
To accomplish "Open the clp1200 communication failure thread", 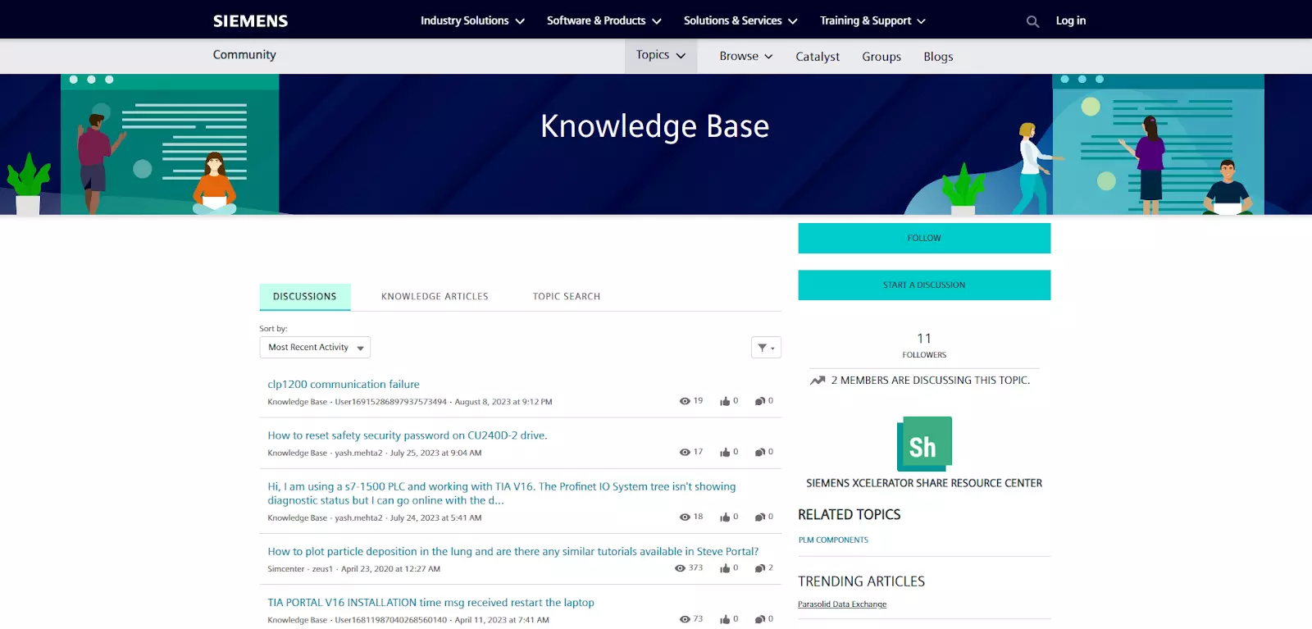I will click(x=344, y=385).
